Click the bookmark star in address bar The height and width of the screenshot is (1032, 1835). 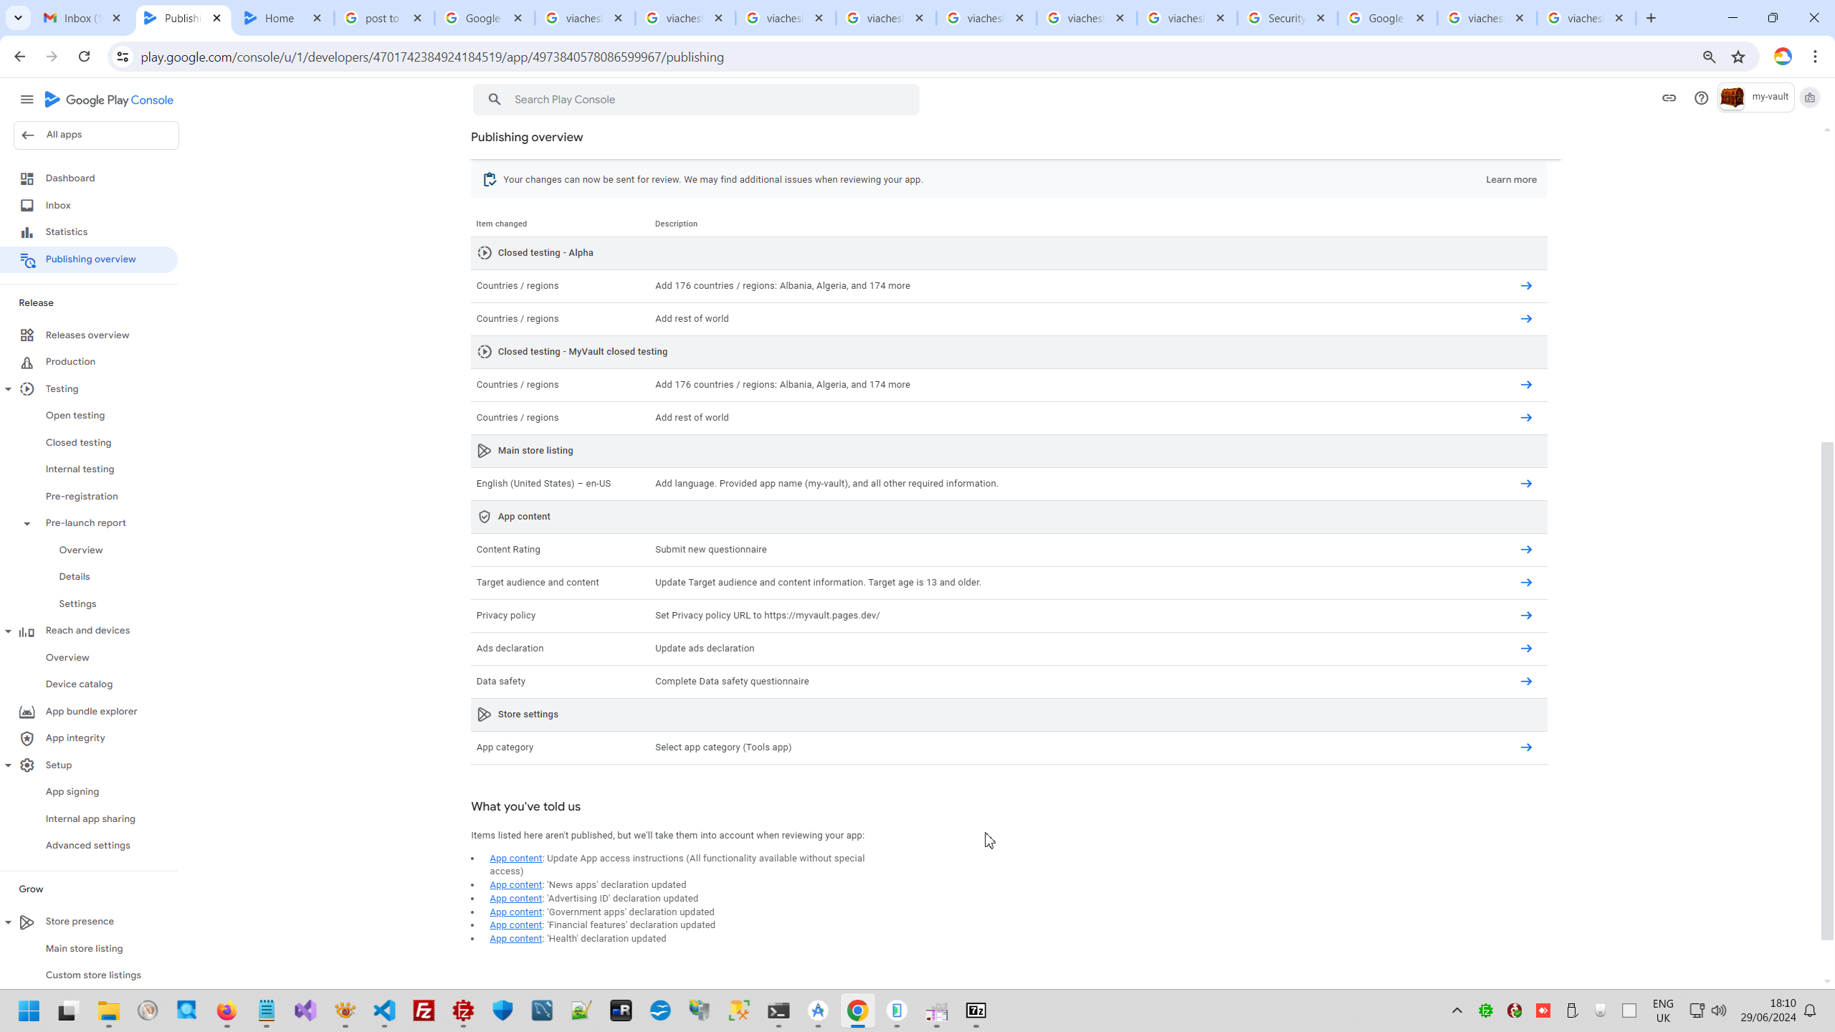[x=1738, y=57]
